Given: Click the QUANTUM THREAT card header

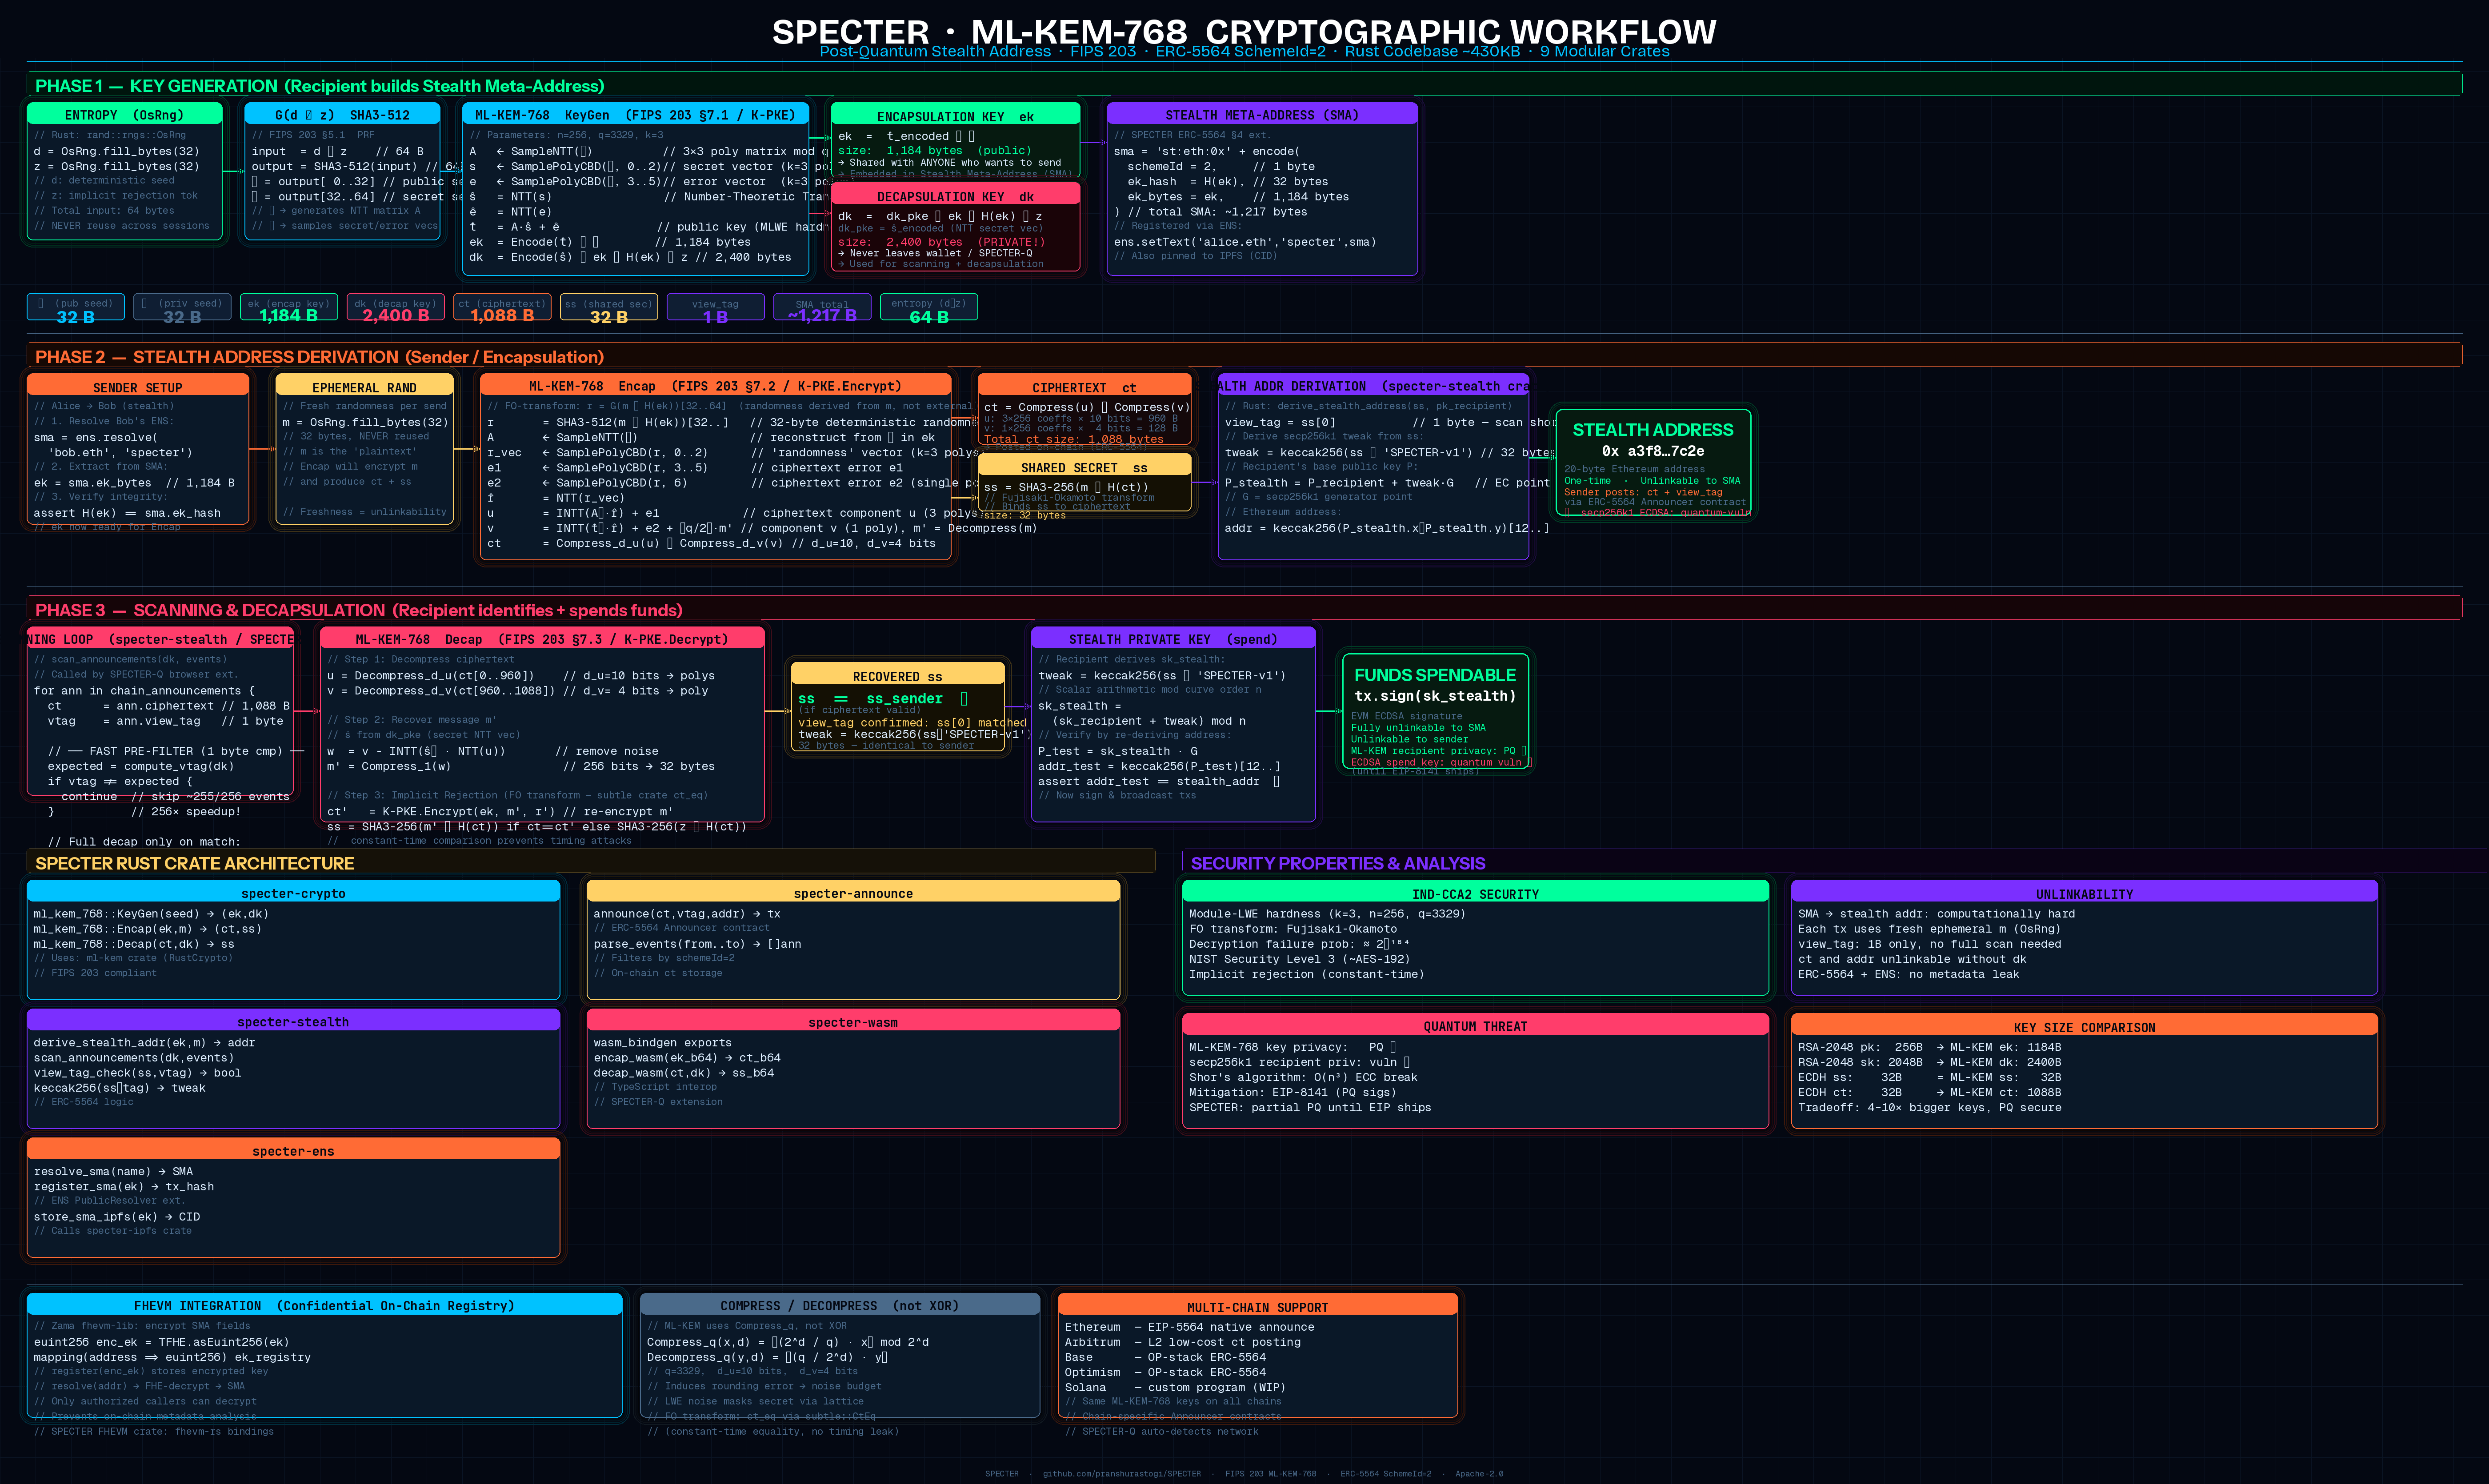Looking at the screenshot, I should (x=1476, y=1026).
